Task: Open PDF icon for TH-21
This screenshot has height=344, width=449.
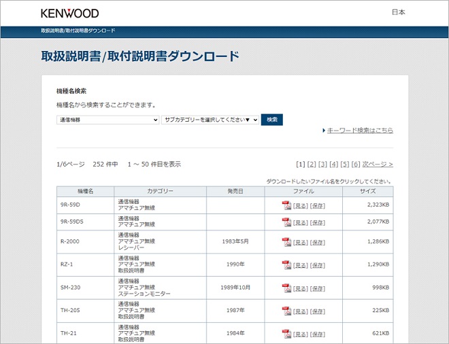Action: 286,334
